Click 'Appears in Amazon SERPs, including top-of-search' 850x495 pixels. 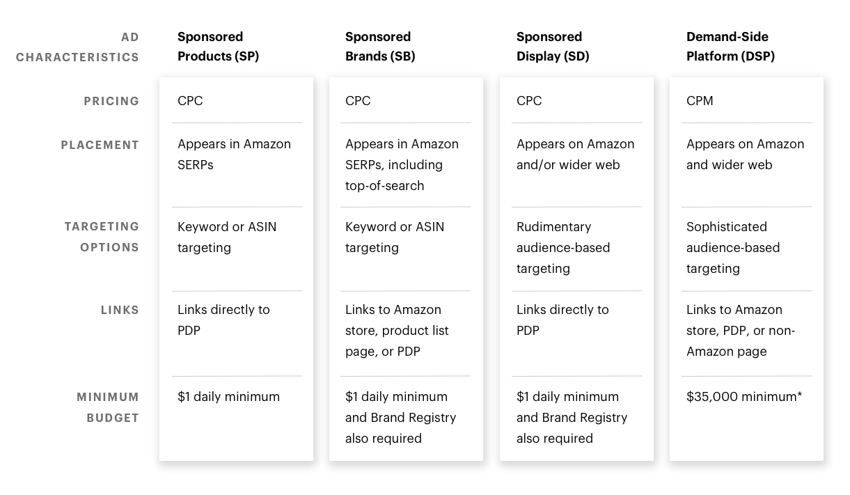click(402, 165)
